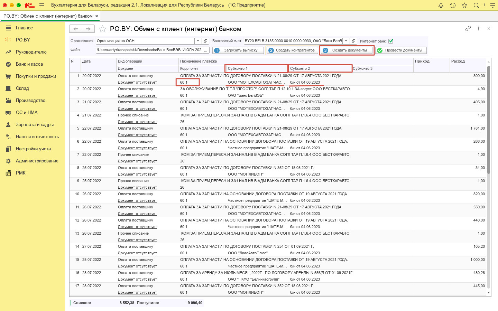The width and height of the screenshot is (498, 311).
Task: Select ООО "ДиасАвтоПлюс" cell in row 14
Action: tap(248, 253)
